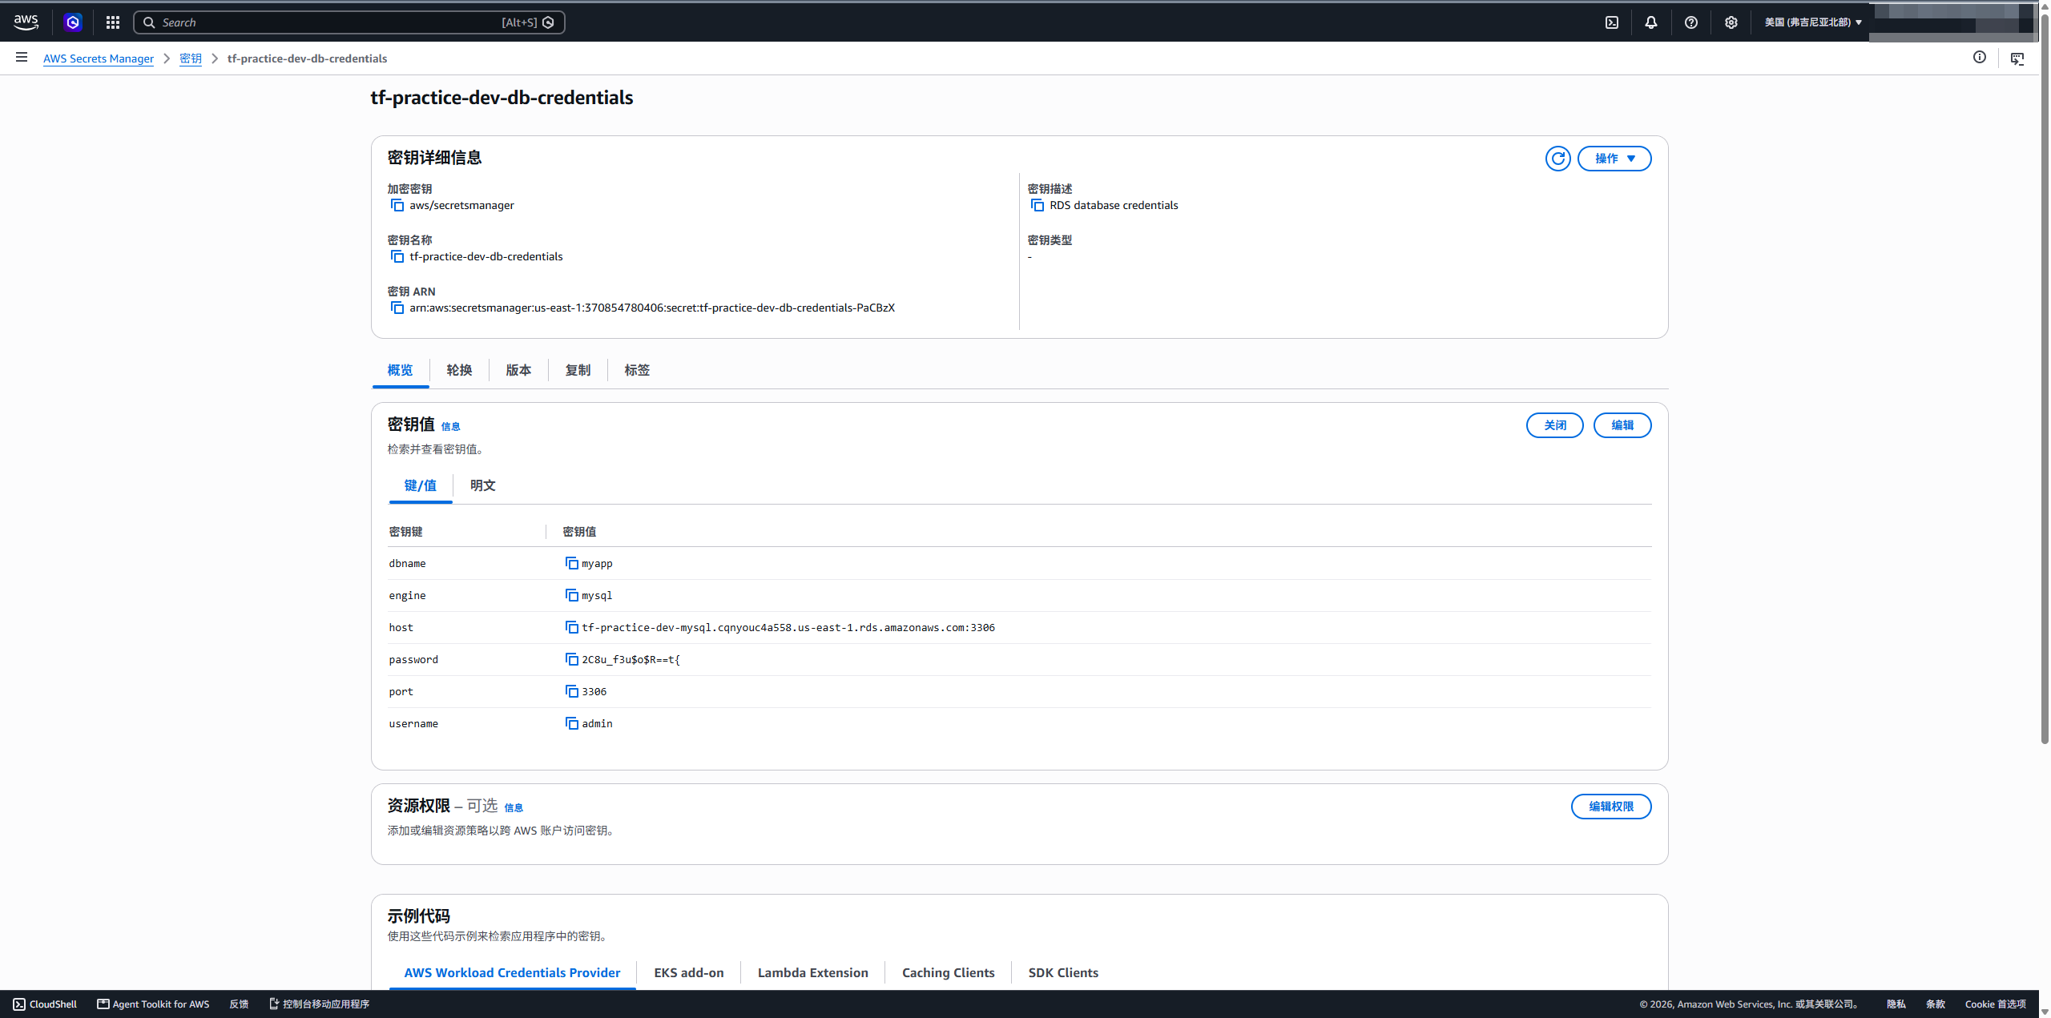Select the 键/值 view tab
Image resolution: width=2051 pixels, height=1018 pixels.
click(x=421, y=485)
